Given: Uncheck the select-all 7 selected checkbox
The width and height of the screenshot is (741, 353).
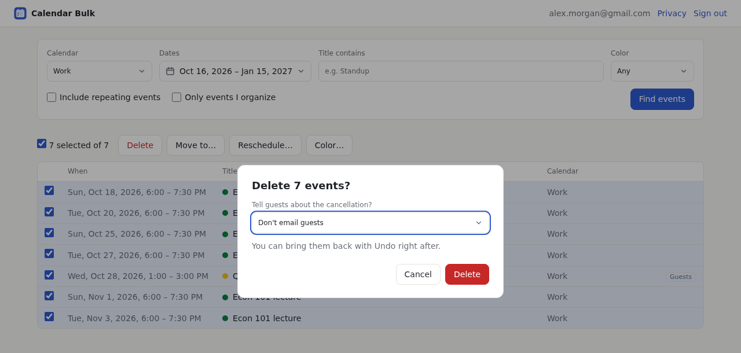Looking at the screenshot, I should click(42, 144).
